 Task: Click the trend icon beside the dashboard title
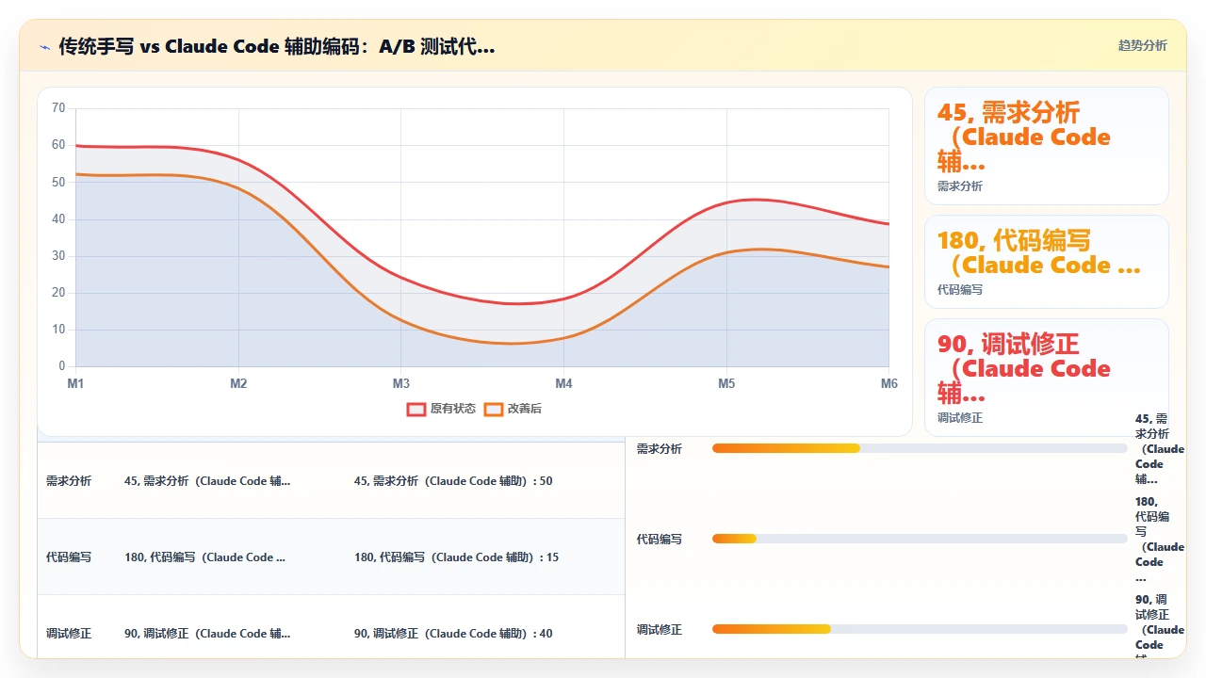tap(44, 46)
